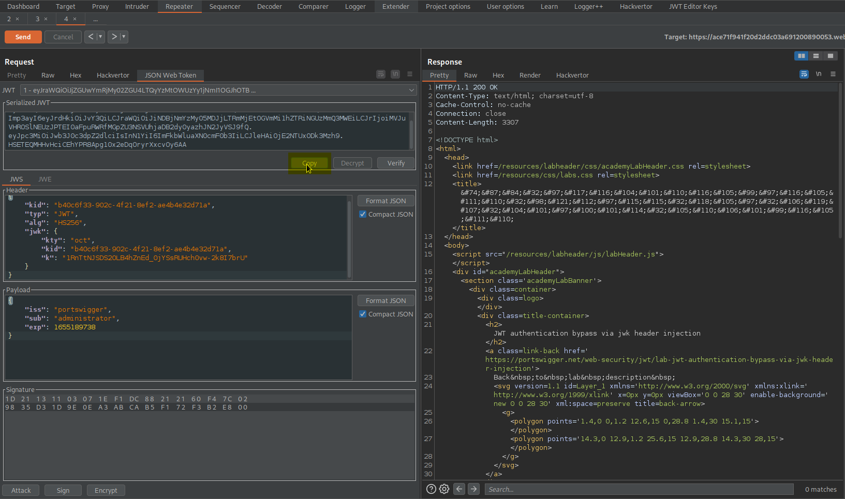Close Repeater tab 2
The height and width of the screenshot is (499, 845).
pos(17,19)
